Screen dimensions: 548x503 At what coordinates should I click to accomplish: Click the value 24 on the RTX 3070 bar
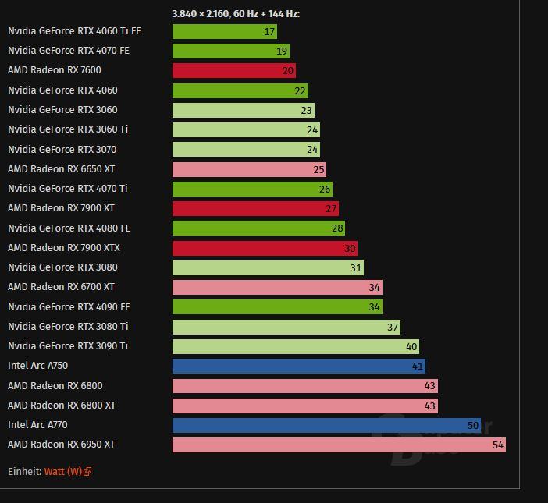(312, 150)
